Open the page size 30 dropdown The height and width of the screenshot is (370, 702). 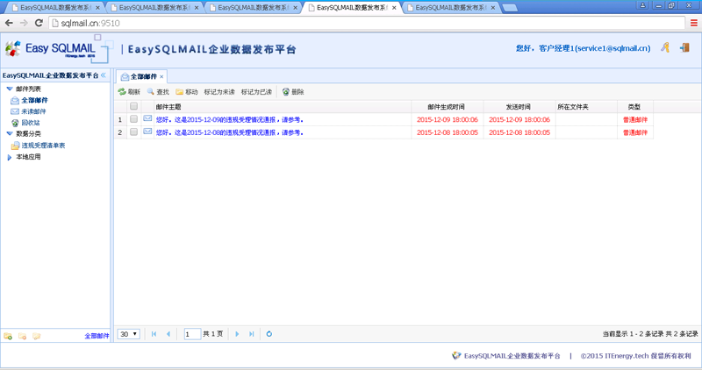pos(128,334)
